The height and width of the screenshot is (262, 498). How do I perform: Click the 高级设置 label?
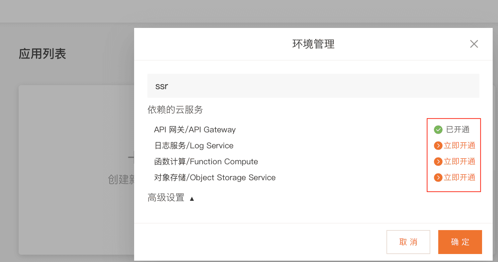click(x=166, y=198)
